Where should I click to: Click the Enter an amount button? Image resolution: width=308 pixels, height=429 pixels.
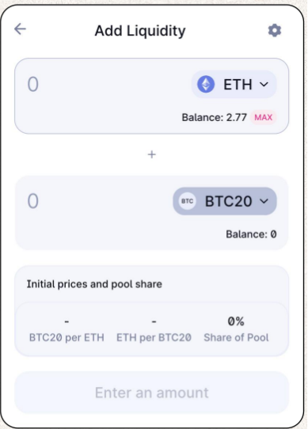(x=152, y=393)
